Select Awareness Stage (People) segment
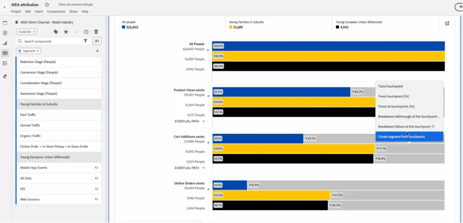 [x=59, y=94]
